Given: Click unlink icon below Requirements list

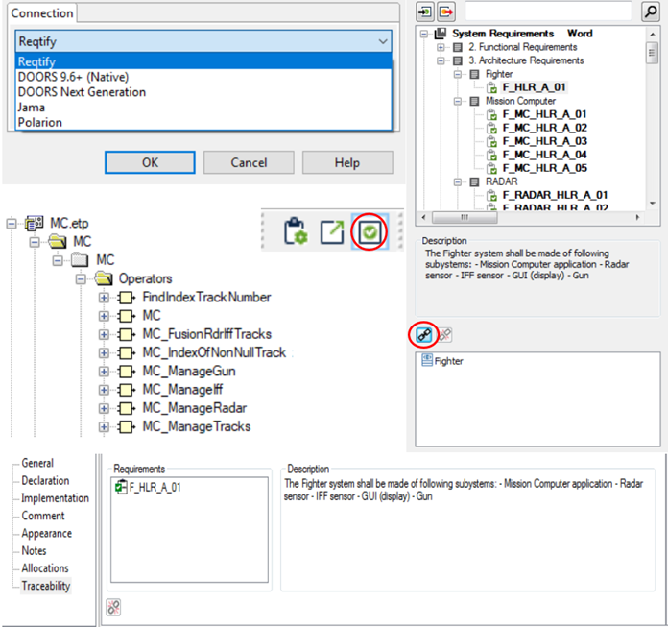Looking at the screenshot, I should 113,607.
